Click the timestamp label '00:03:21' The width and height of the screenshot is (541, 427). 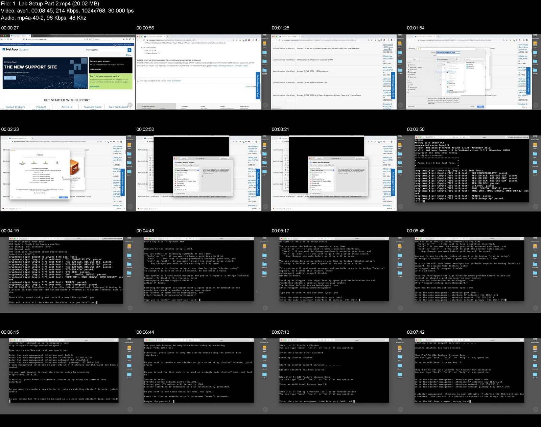click(281, 129)
